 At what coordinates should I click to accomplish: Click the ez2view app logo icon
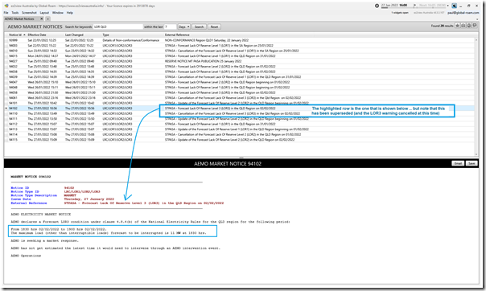point(6,6)
